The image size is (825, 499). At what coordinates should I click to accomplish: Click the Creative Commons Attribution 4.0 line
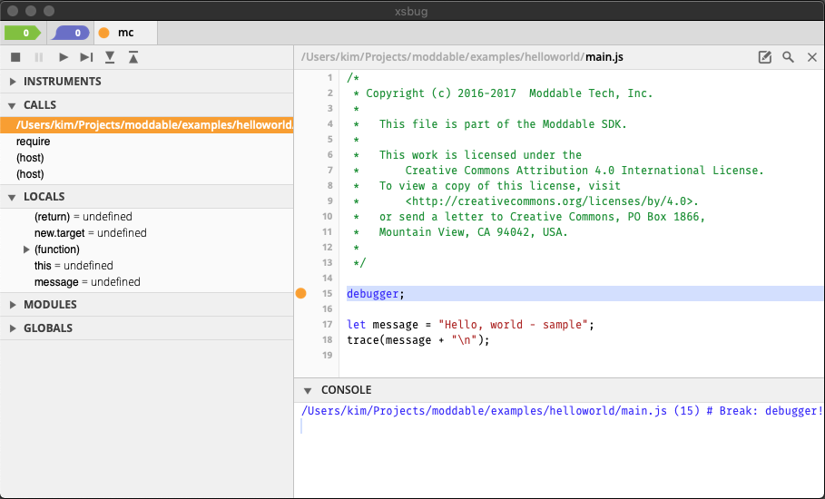tap(584, 171)
